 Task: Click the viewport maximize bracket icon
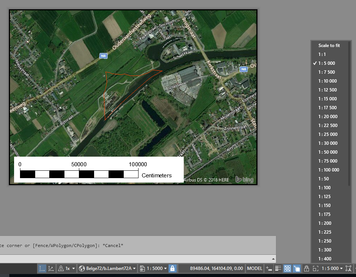316,268
